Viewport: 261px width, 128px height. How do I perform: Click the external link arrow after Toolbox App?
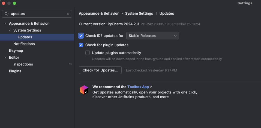(x=151, y=87)
